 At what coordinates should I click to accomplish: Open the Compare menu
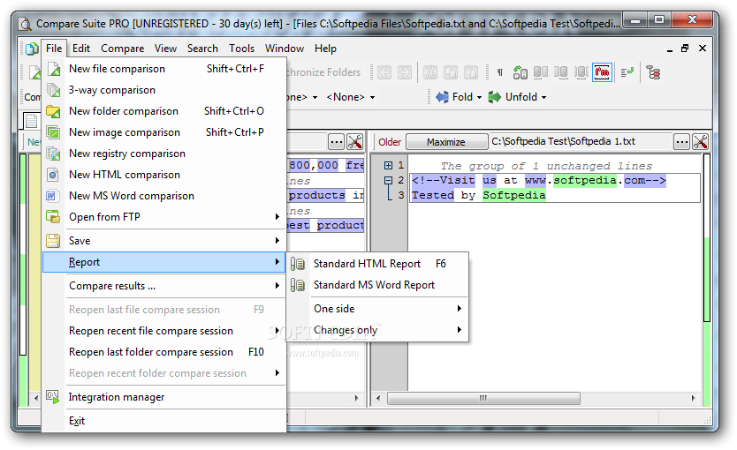click(122, 49)
